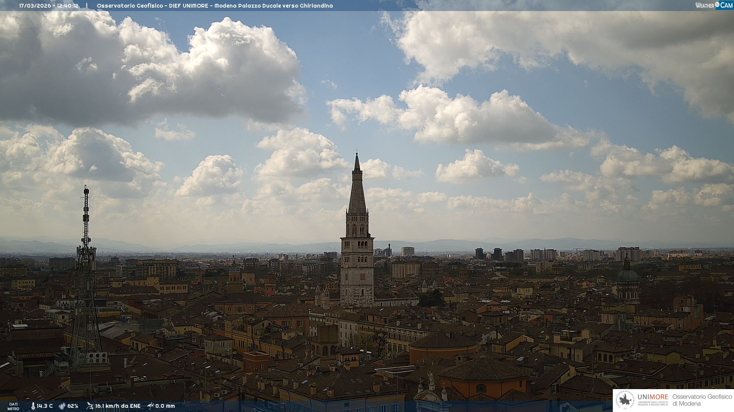The image size is (734, 412).
Task: Click the 14.3 C temperature reading
Action: click(45, 406)
